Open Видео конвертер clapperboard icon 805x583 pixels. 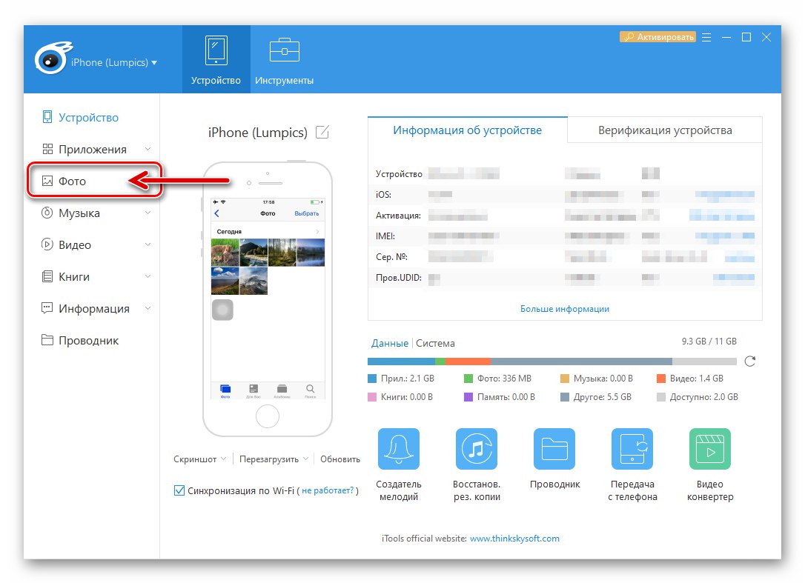(710, 449)
